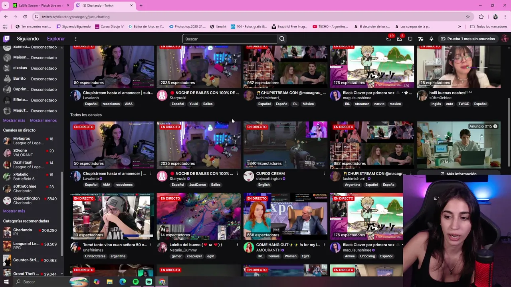511x287 pixels.
Task: Open options dots for Tomé tanto vino stream
Action: 151,245
